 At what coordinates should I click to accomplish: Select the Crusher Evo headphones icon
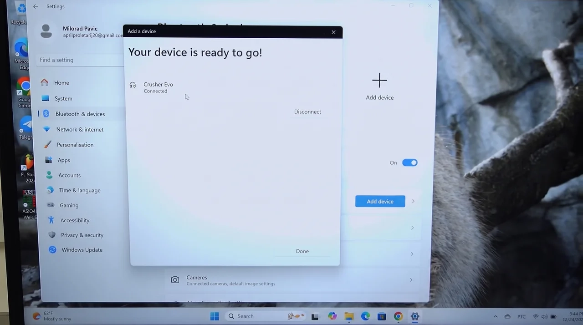[x=133, y=85]
